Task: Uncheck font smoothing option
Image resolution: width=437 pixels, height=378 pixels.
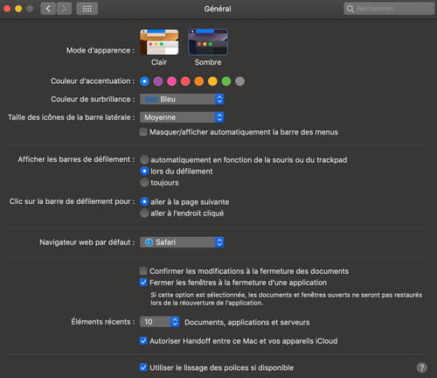Action: pyautogui.click(x=143, y=367)
